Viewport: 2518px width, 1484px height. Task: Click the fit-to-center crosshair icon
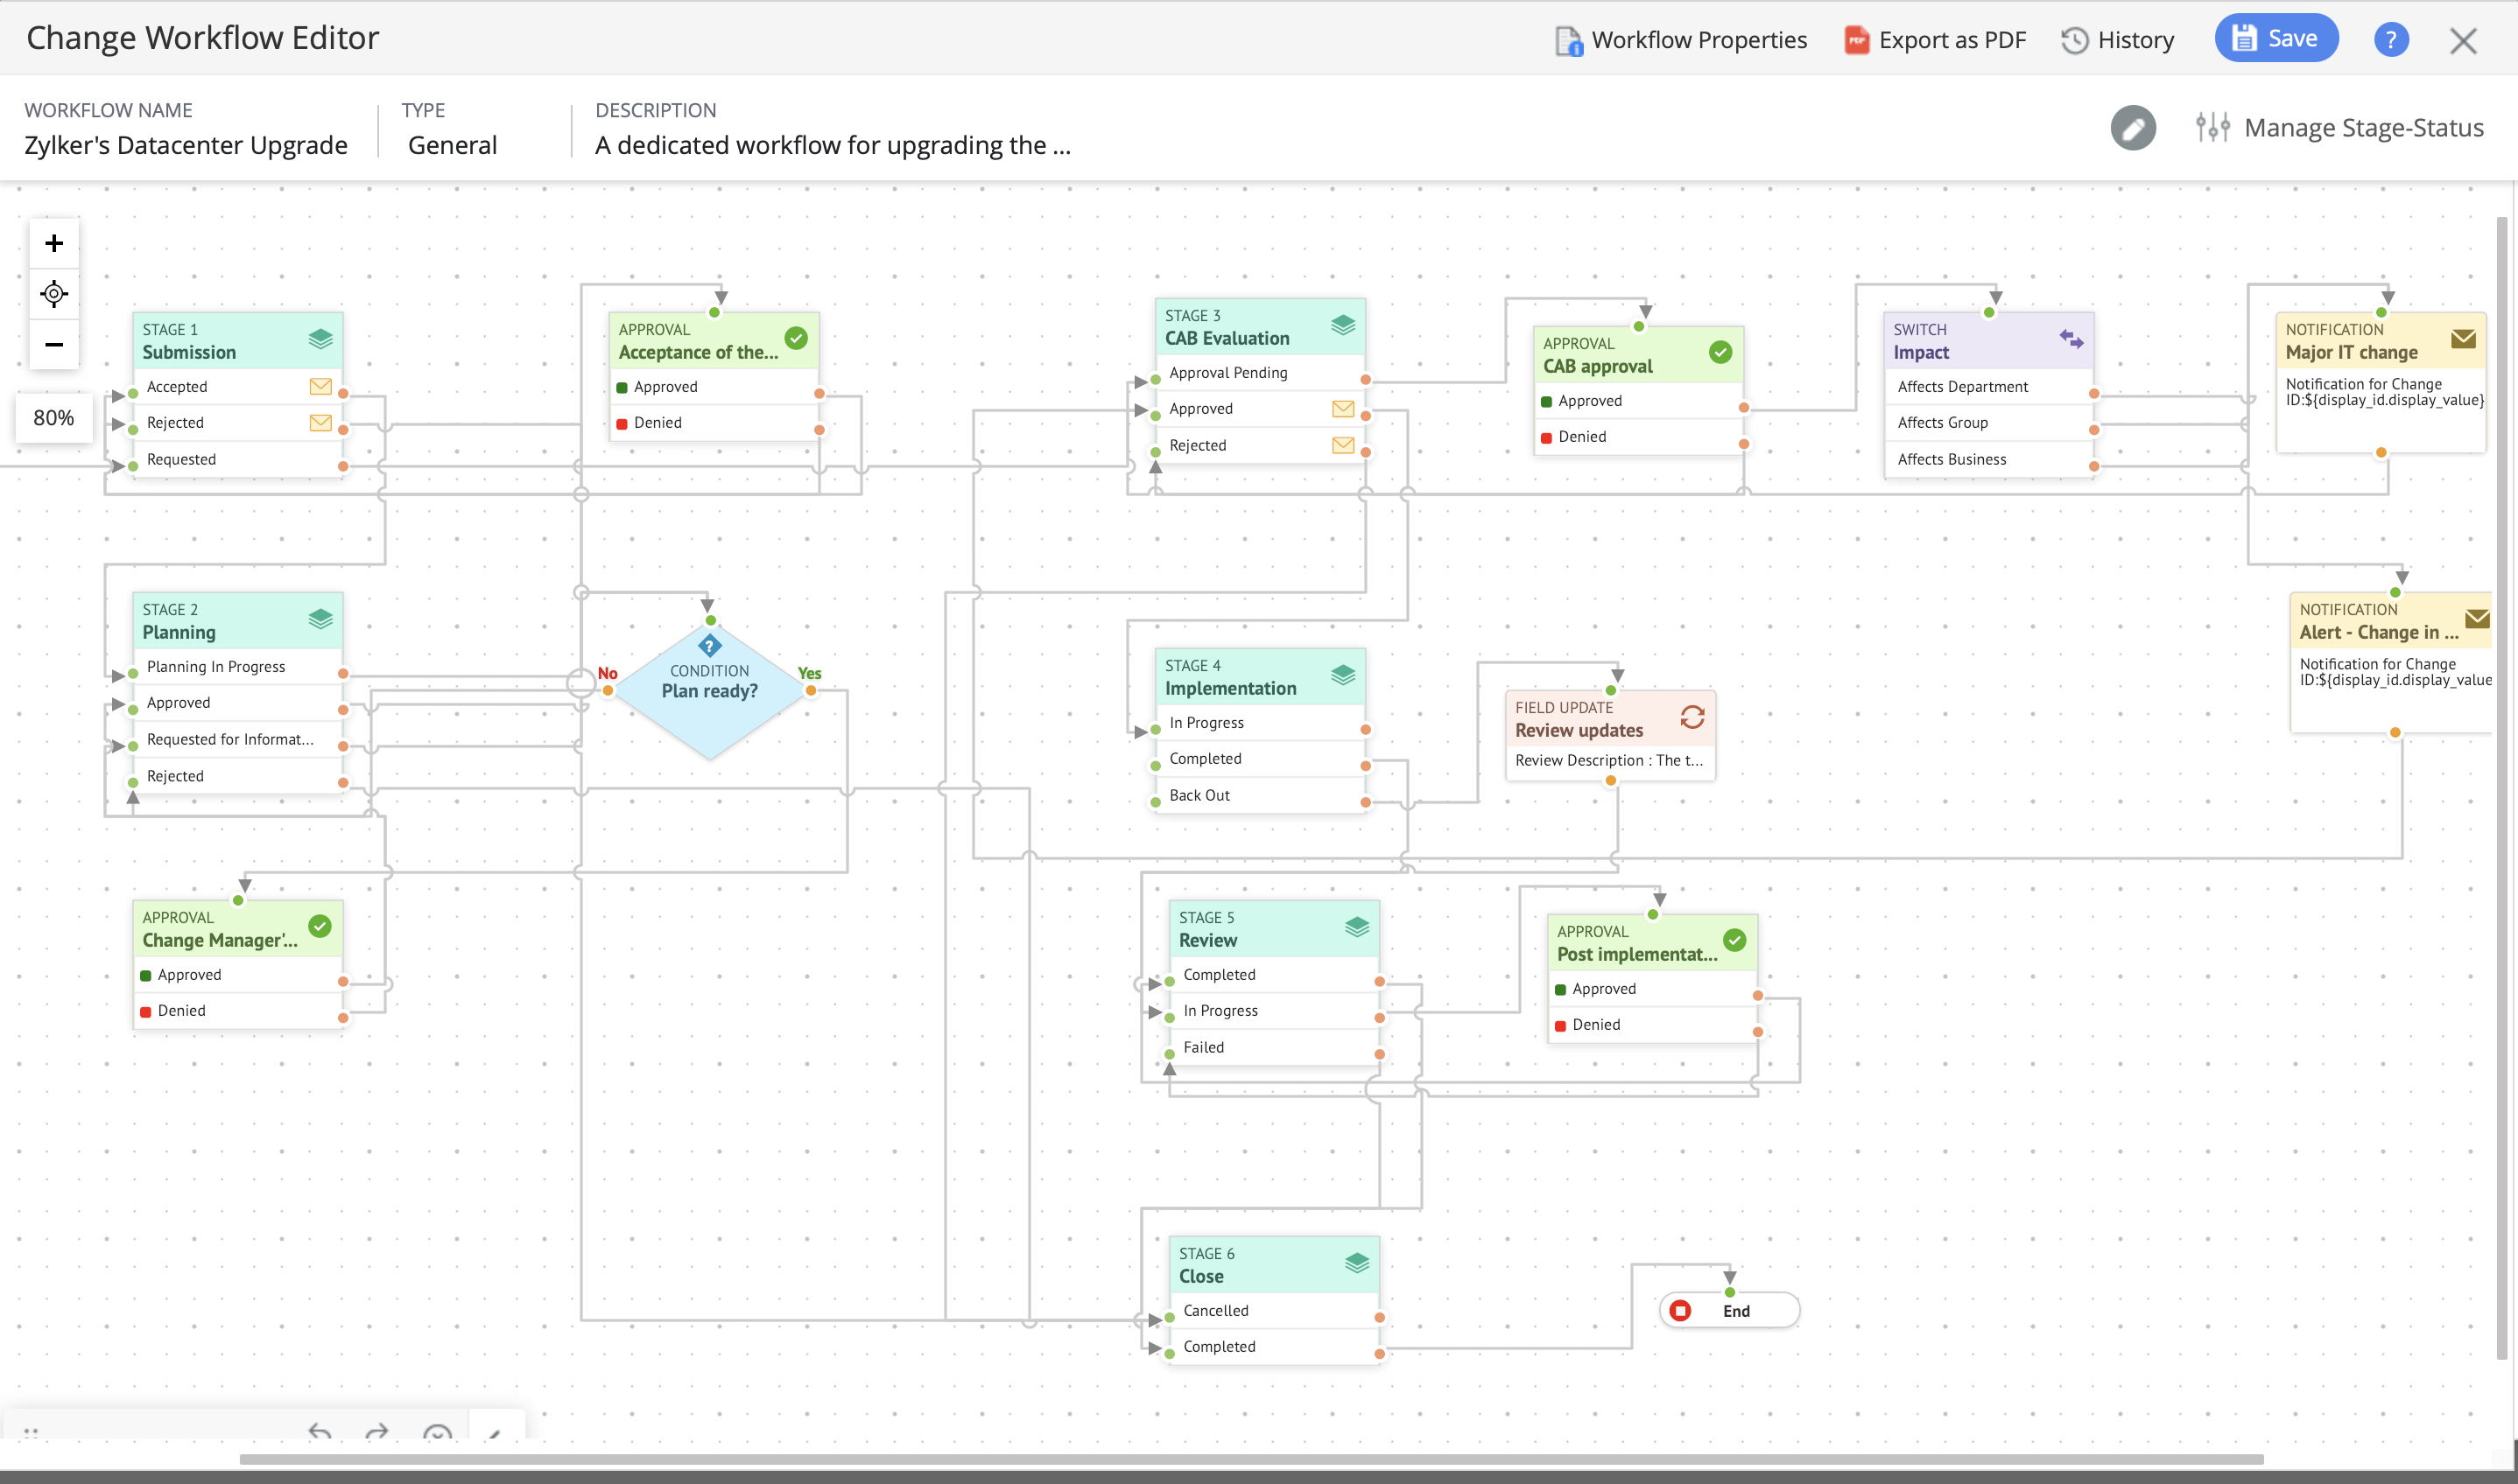(x=54, y=294)
